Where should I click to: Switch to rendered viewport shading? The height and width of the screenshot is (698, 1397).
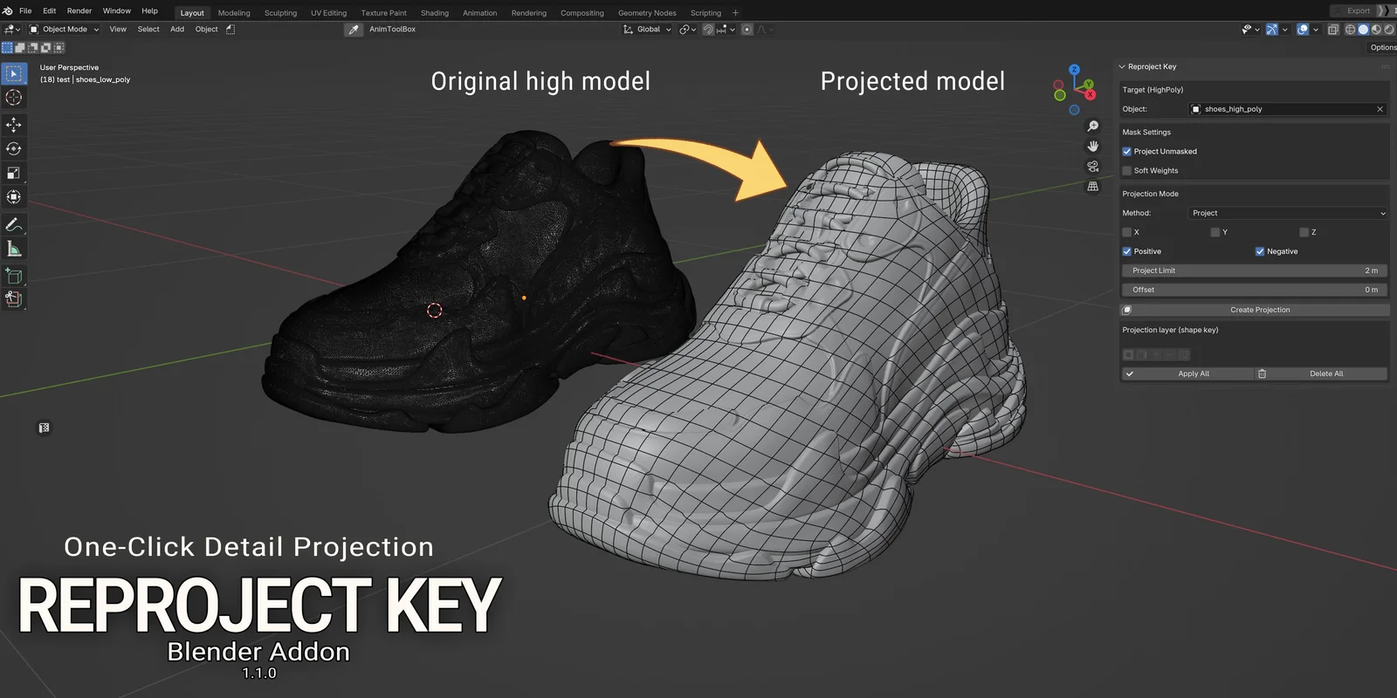[x=1389, y=30]
